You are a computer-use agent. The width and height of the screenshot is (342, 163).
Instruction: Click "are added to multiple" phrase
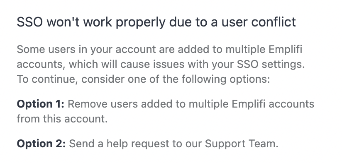pos(212,50)
